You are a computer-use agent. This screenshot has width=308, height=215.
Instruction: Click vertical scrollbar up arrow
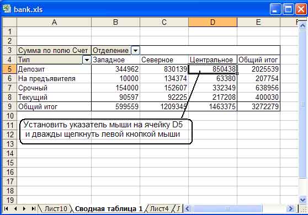(302, 26)
